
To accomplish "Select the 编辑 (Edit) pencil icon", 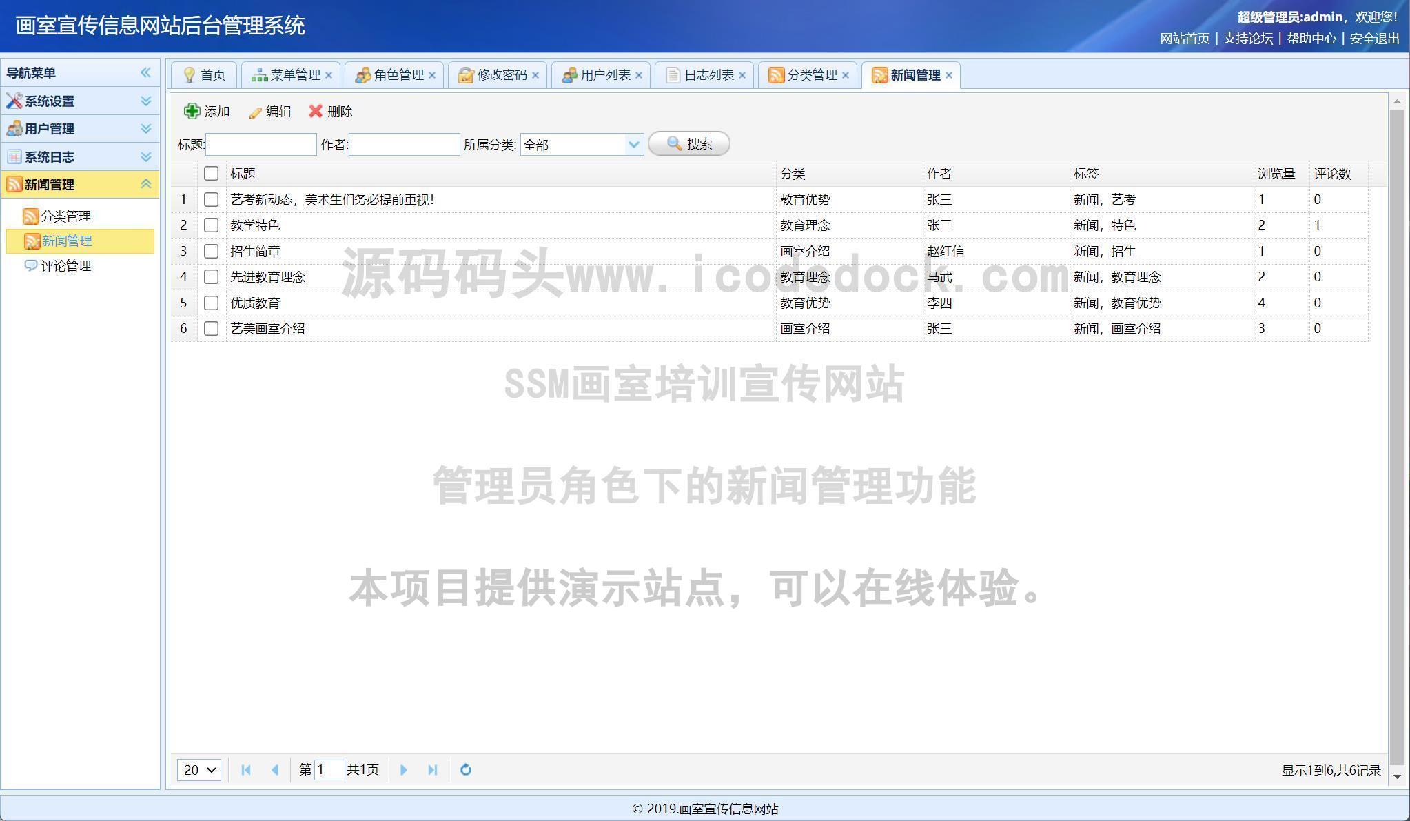I will pos(254,111).
